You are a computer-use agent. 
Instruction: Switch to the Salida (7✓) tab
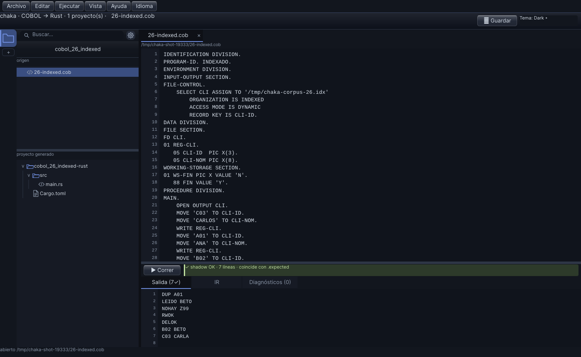pos(166,282)
